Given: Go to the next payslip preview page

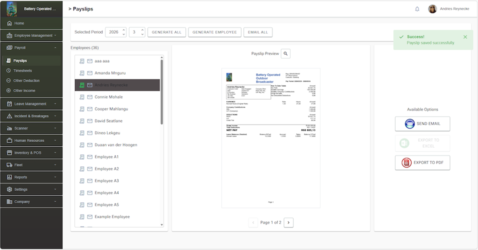Looking at the screenshot, I should pos(288,222).
